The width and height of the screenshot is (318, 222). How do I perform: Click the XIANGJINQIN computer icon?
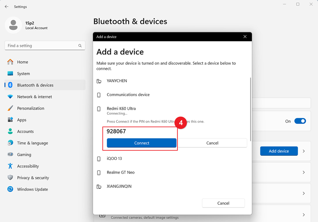pos(99,187)
